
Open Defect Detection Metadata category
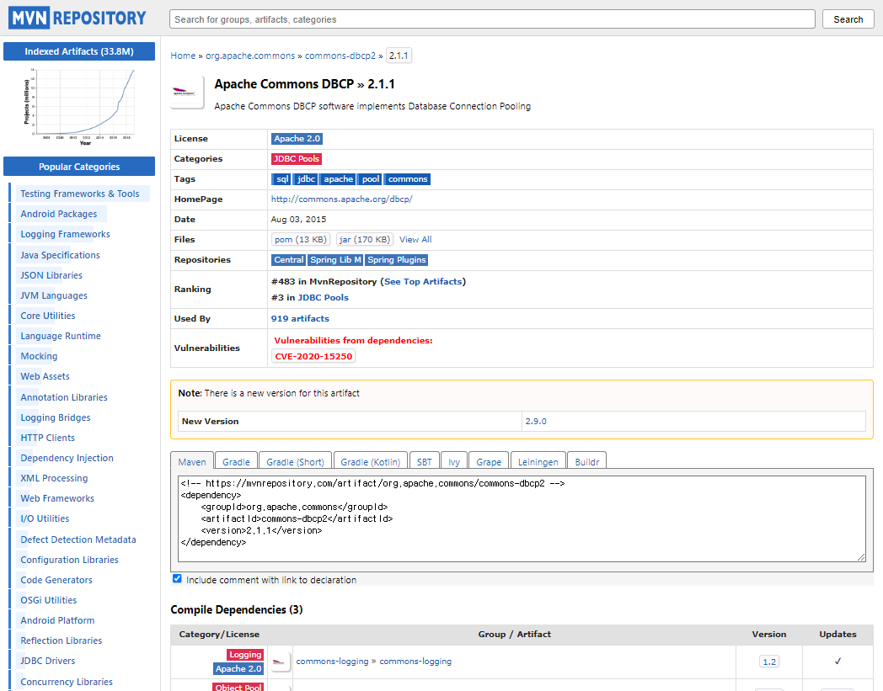78,540
